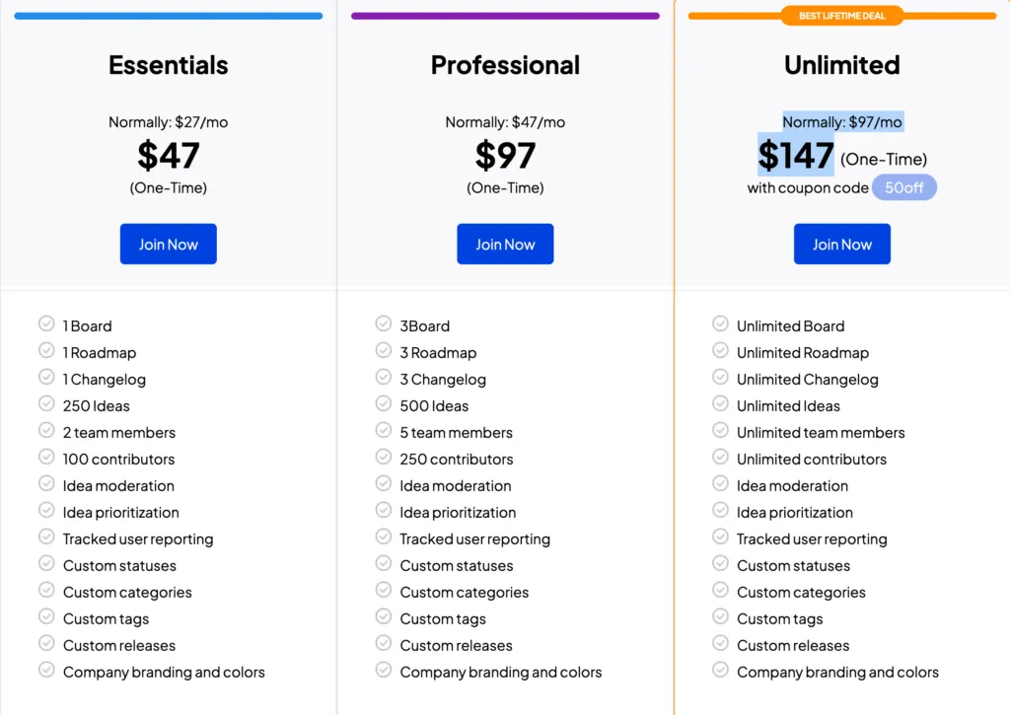Click Join Now under Essentials
This screenshot has width=1010, height=715.
point(168,244)
